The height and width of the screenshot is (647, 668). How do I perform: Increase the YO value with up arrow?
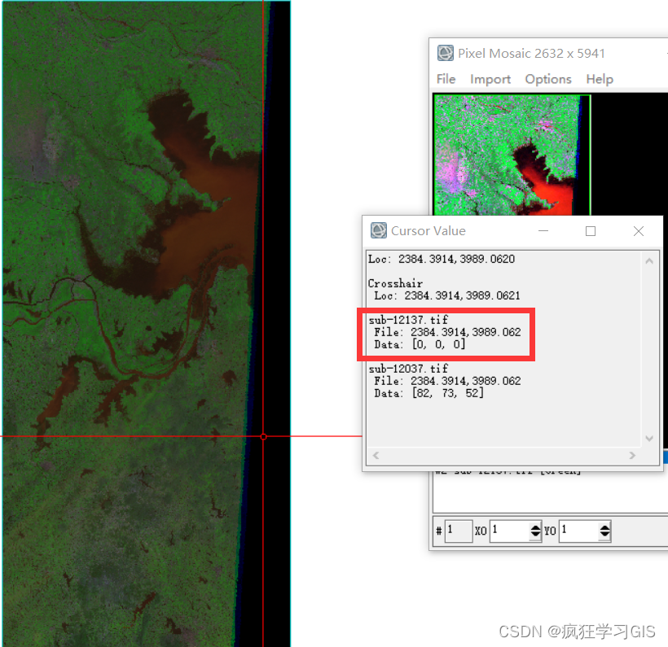604,527
